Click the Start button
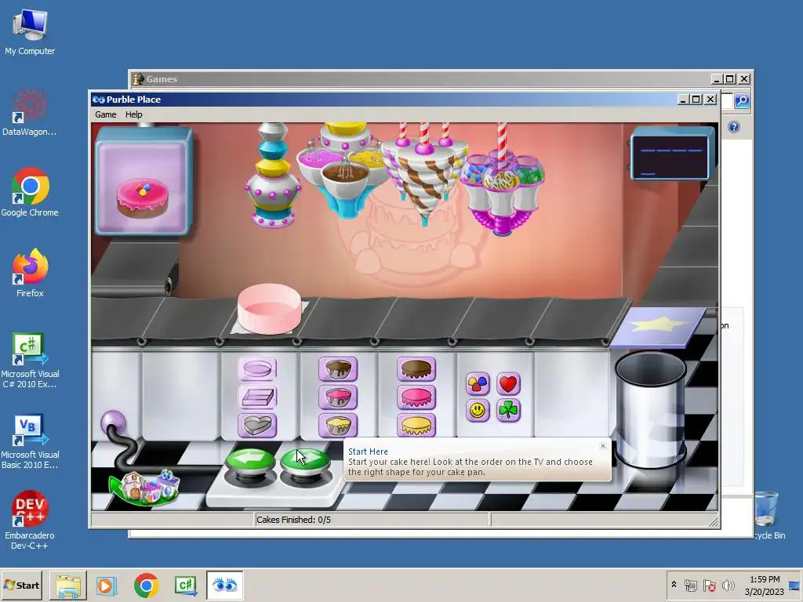The image size is (803, 602). 21,585
